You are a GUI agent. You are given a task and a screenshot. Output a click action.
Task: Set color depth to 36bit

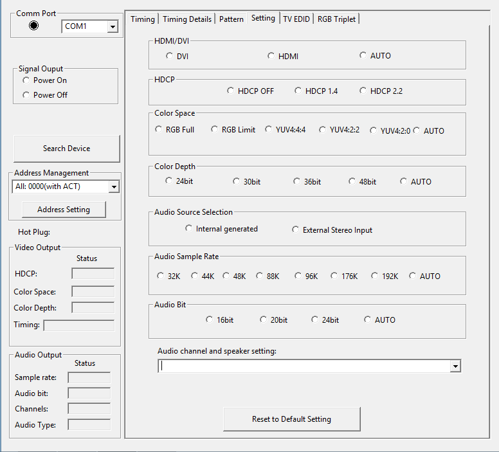coord(297,181)
